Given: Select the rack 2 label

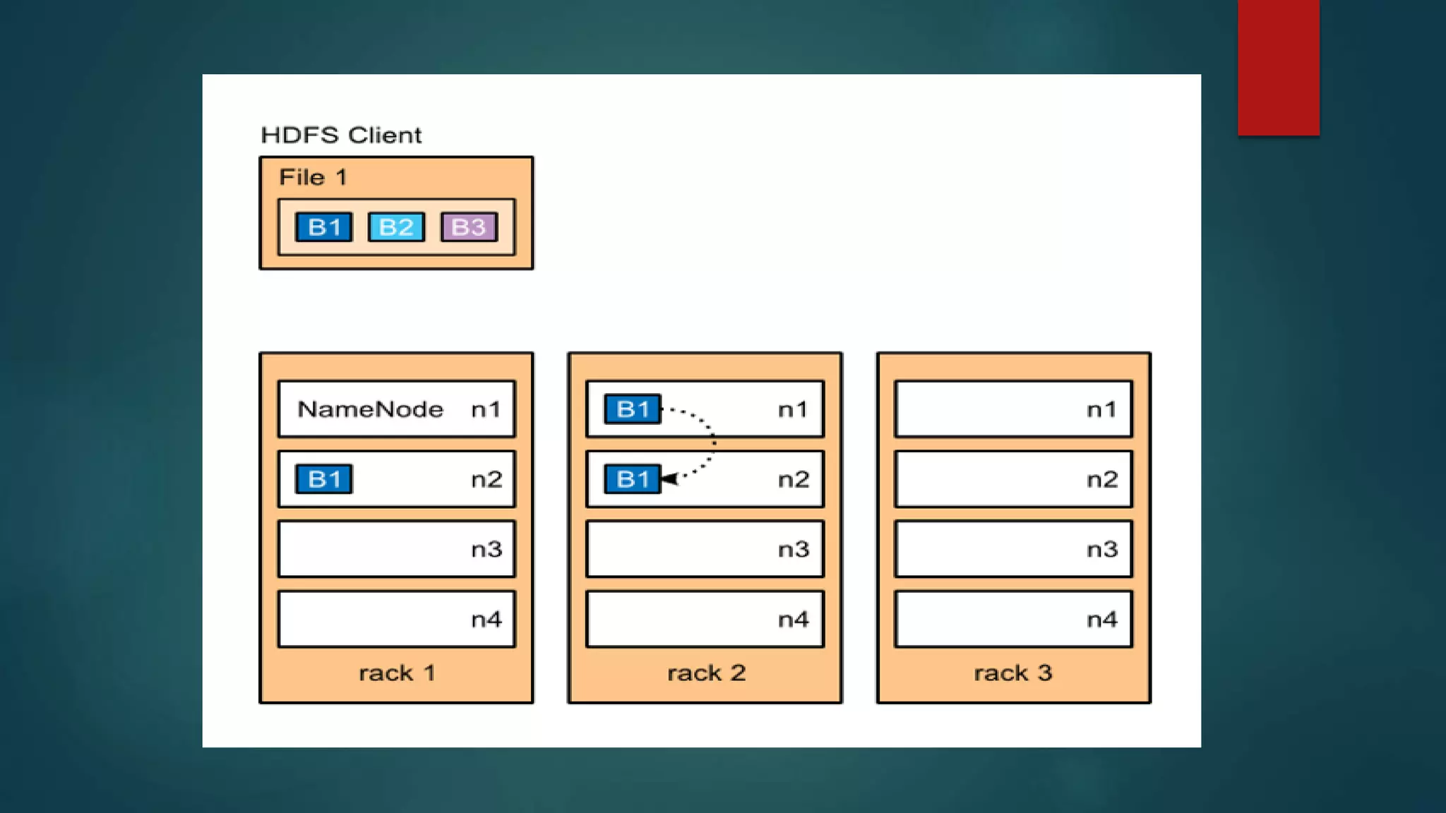Looking at the screenshot, I should coord(706,673).
